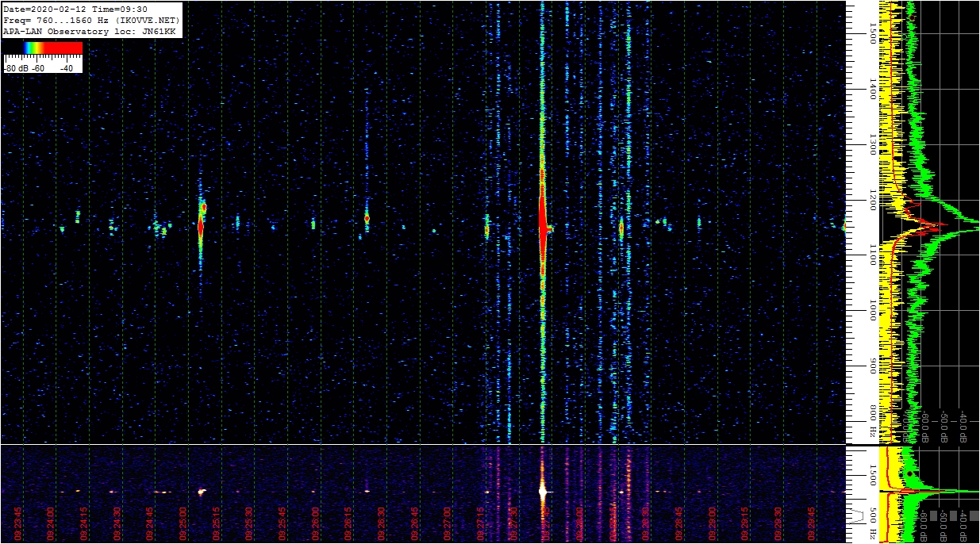Click the 09:25:00 time marker
This screenshot has width=980, height=544.
(183, 523)
